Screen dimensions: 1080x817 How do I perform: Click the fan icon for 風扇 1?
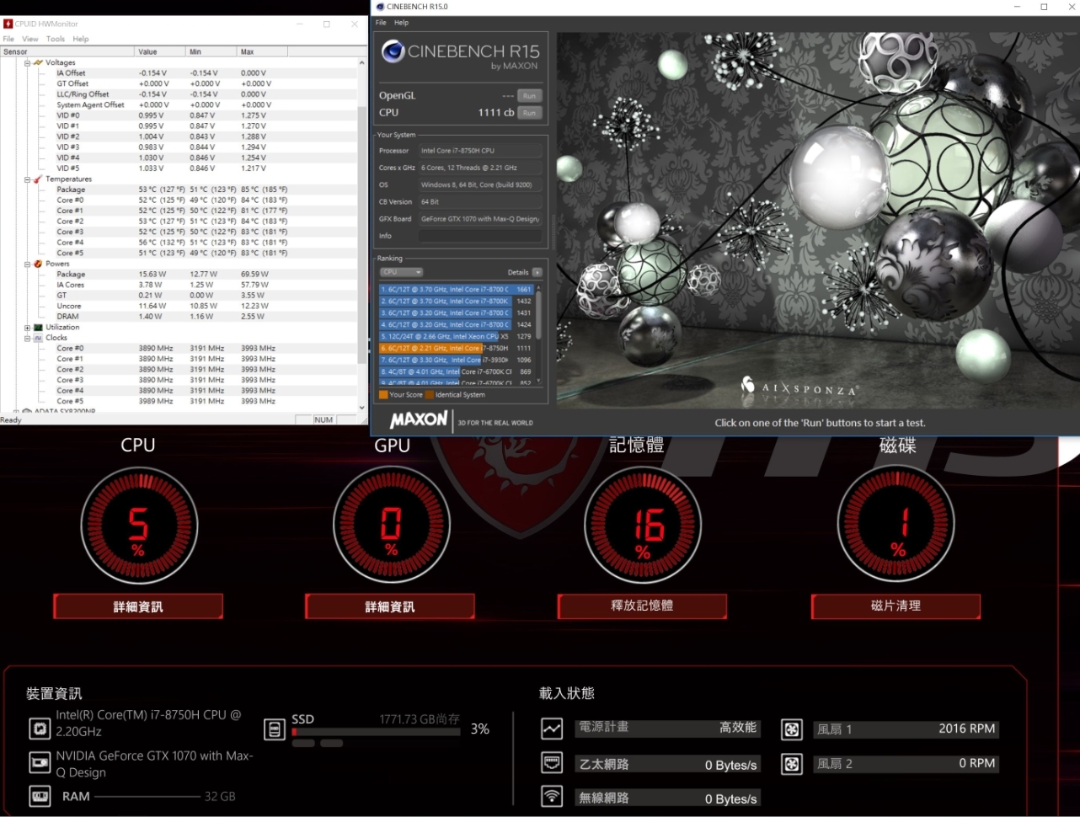pyautogui.click(x=792, y=729)
